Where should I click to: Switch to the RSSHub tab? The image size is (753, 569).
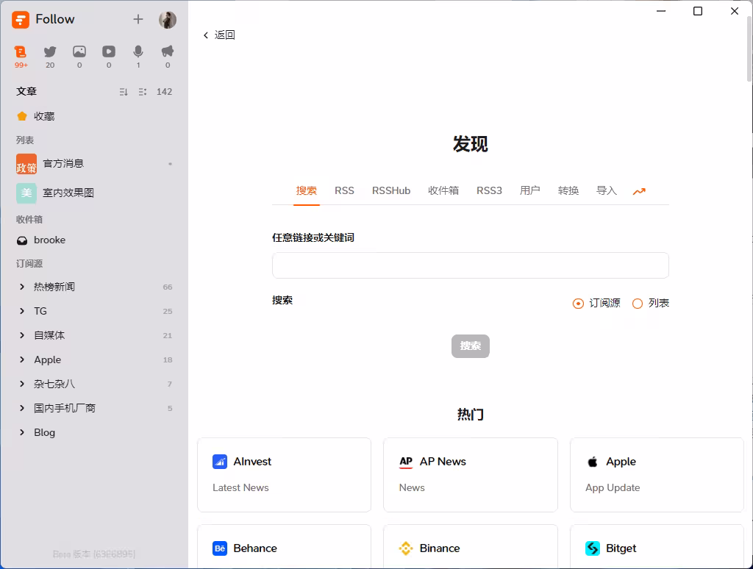[391, 190]
